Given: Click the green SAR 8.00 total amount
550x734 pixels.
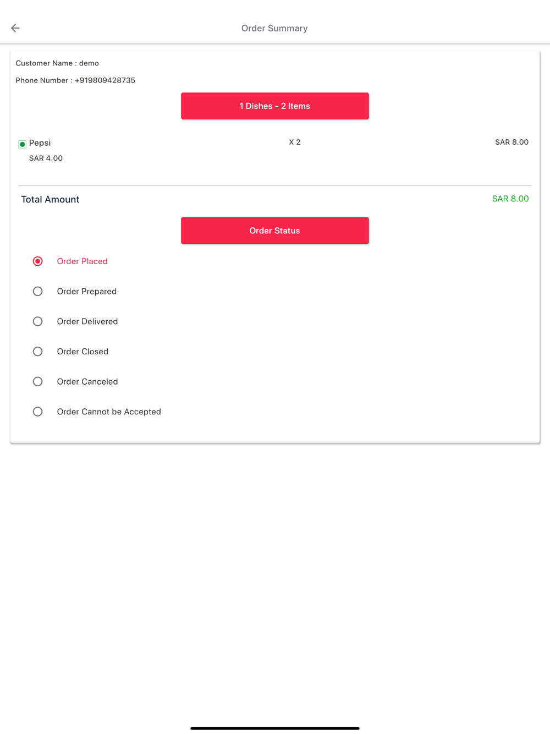Looking at the screenshot, I should pyautogui.click(x=510, y=199).
